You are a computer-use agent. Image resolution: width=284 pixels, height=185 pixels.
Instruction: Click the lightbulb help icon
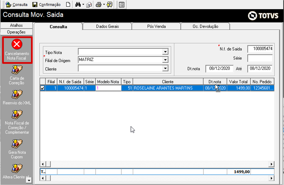pos(109,5)
